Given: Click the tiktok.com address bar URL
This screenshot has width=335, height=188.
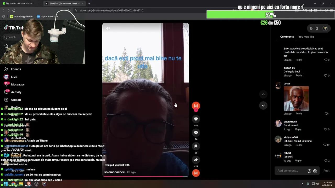Looking at the screenshot, I should (x=111, y=10).
